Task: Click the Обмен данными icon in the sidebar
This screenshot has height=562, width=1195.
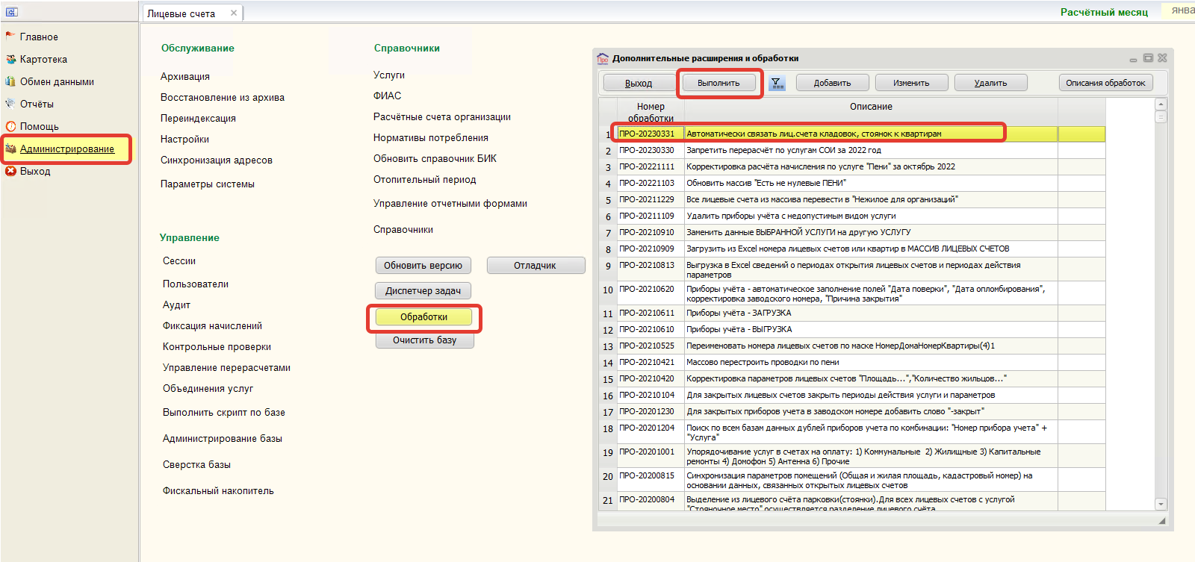Action: 10,81
